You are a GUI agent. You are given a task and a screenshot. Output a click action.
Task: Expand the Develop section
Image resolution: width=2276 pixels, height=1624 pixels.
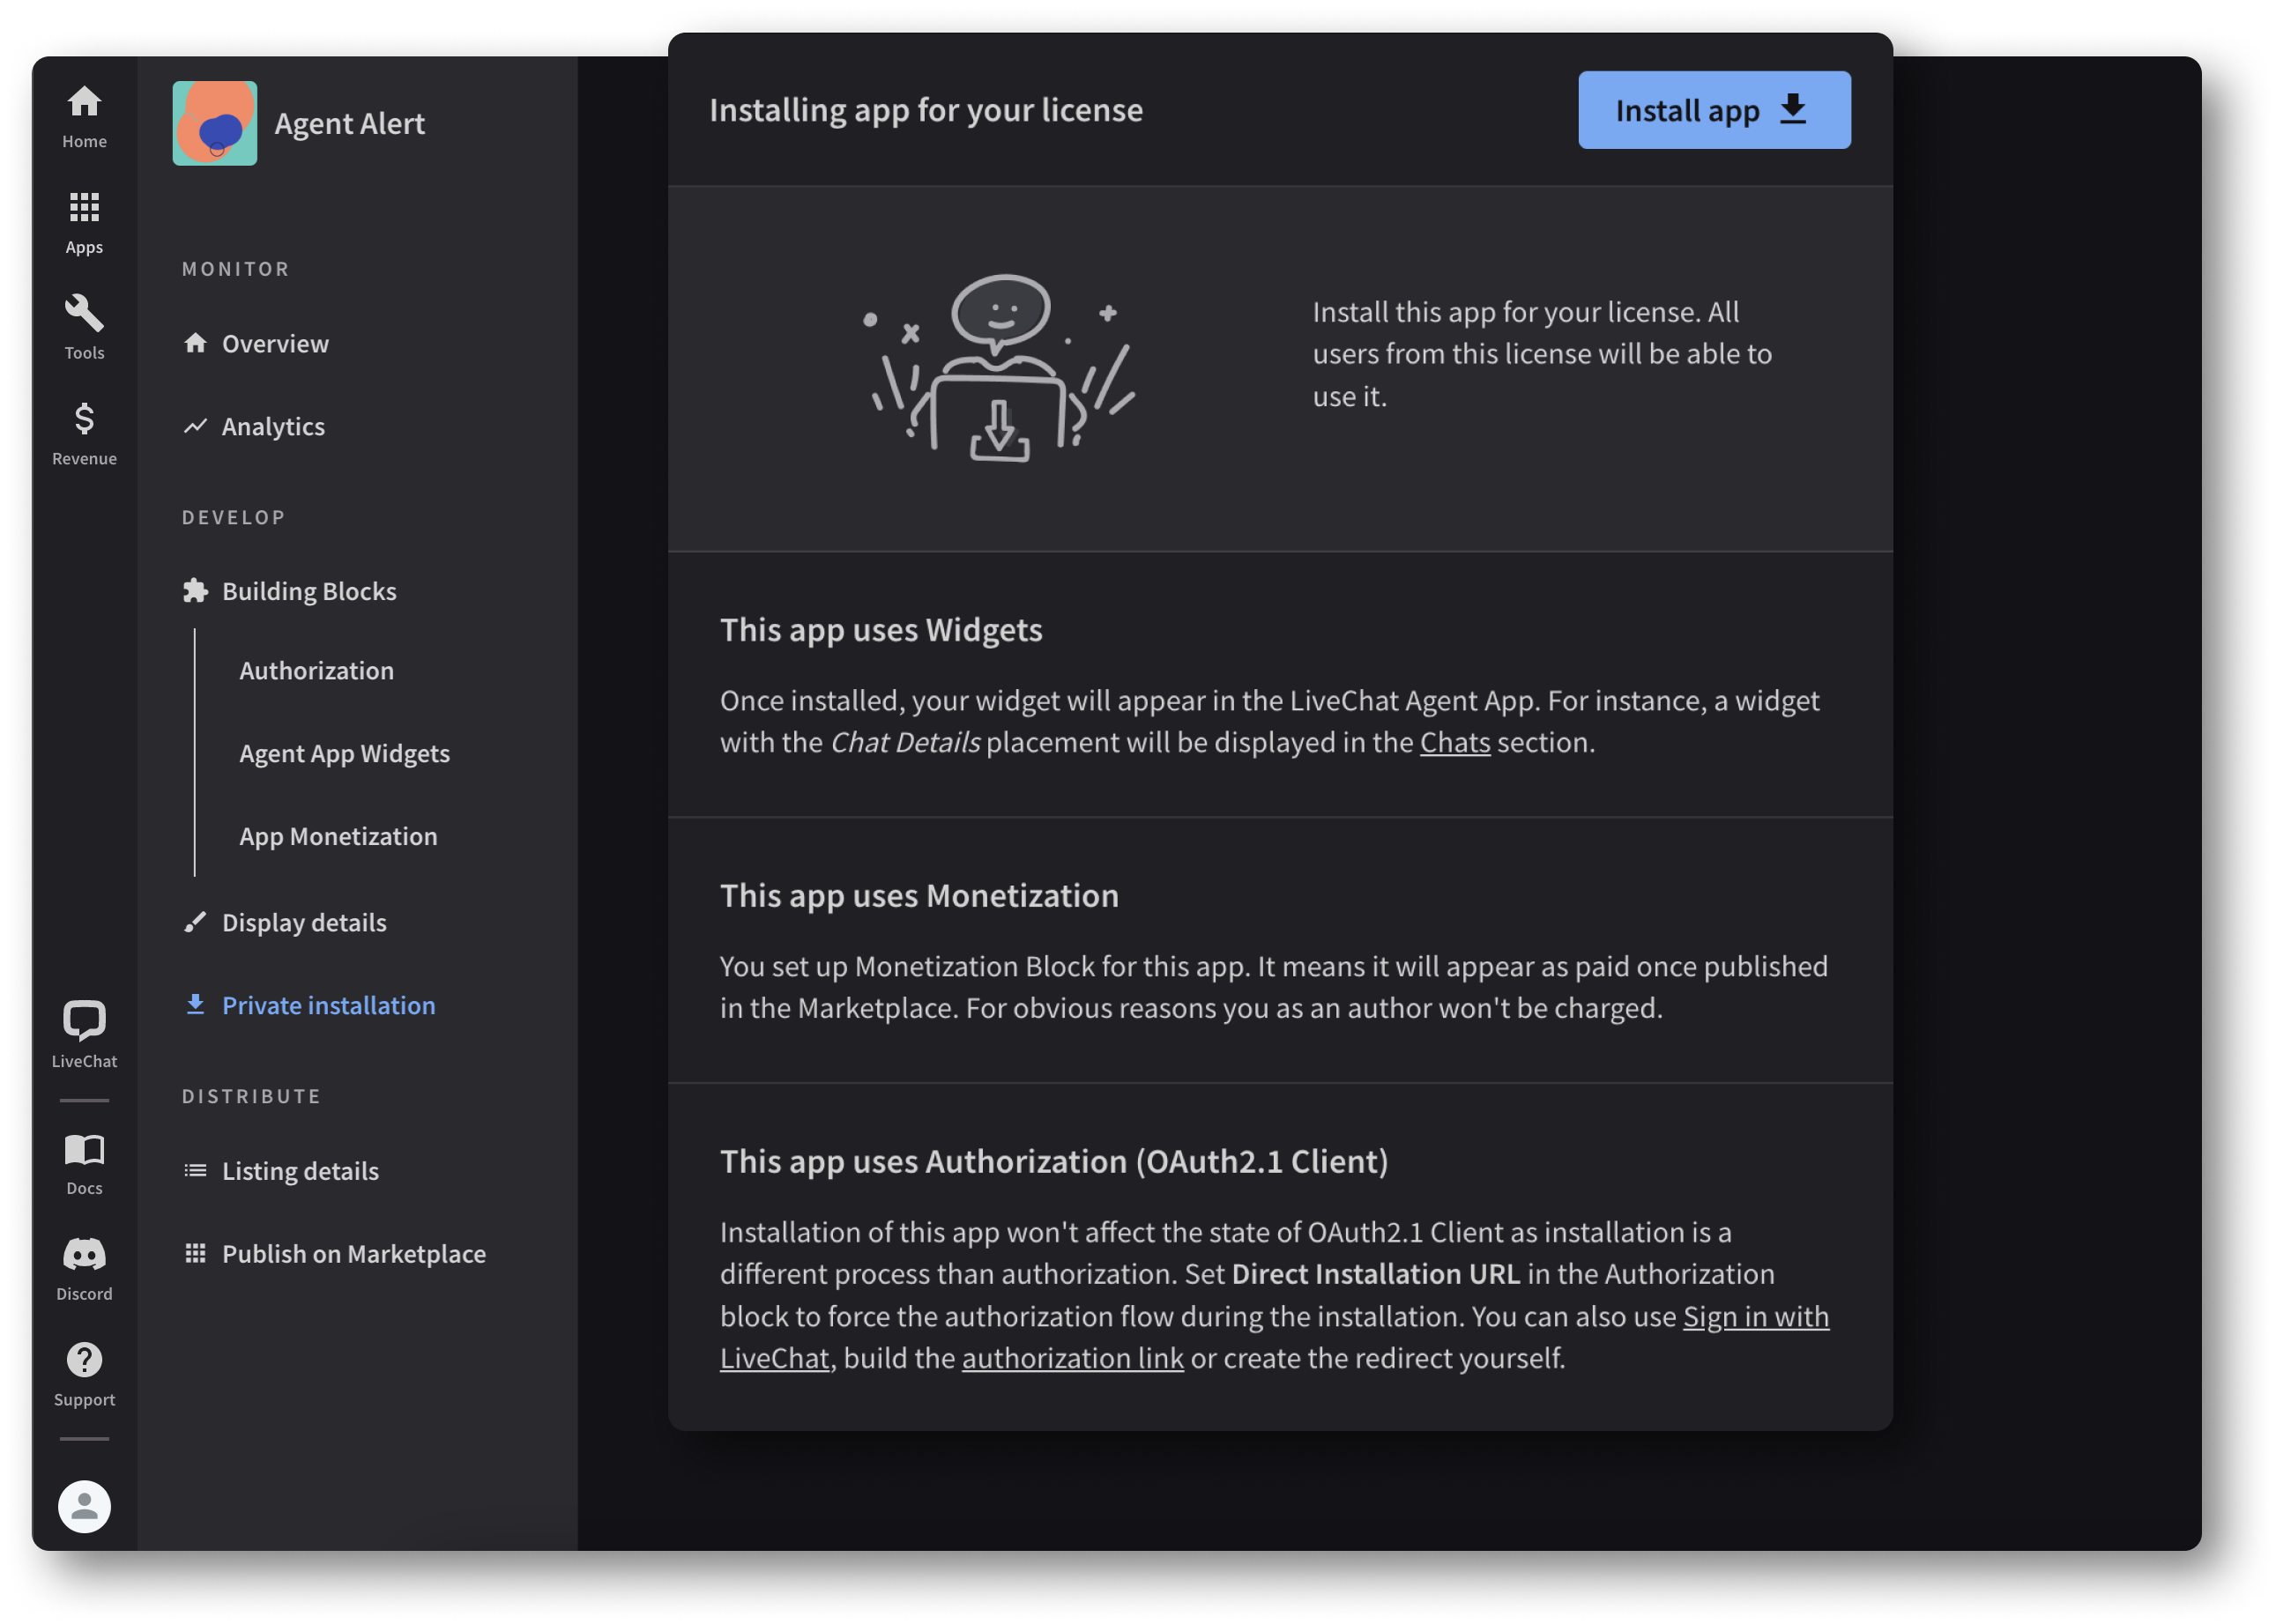232,516
